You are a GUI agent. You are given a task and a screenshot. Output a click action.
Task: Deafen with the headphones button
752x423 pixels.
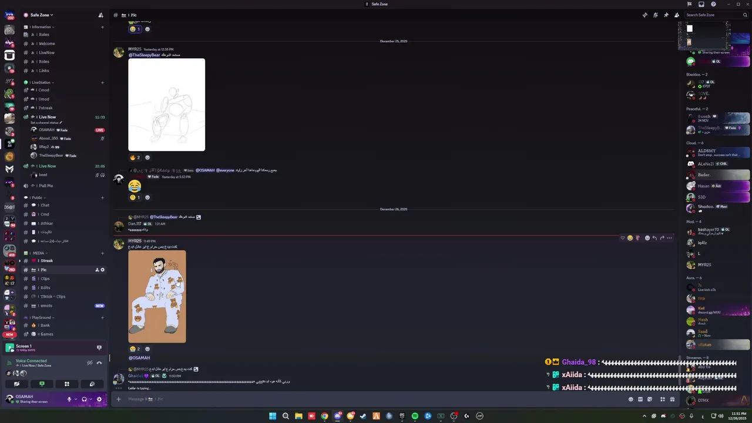(x=85, y=399)
